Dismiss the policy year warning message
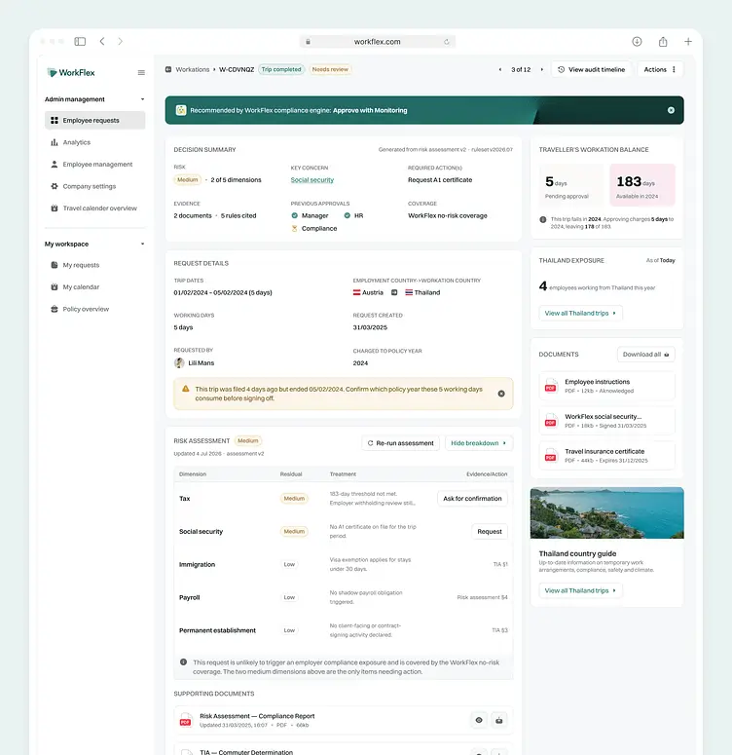 coord(501,394)
